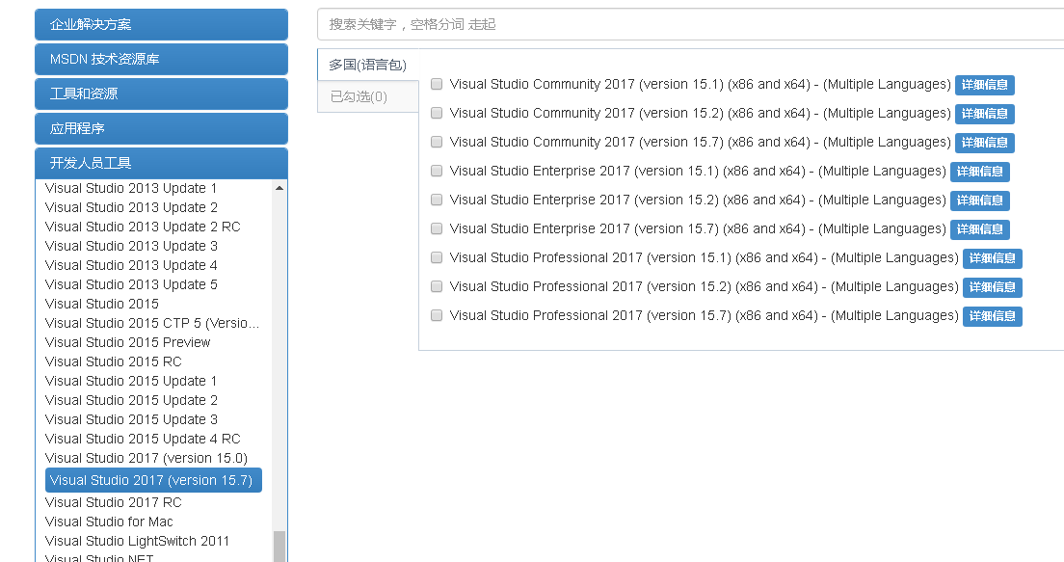Check Visual Studio Professional 2017 version 15.2 checkbox
This screenshot has width=1064, height=562.
click(437, 286)
